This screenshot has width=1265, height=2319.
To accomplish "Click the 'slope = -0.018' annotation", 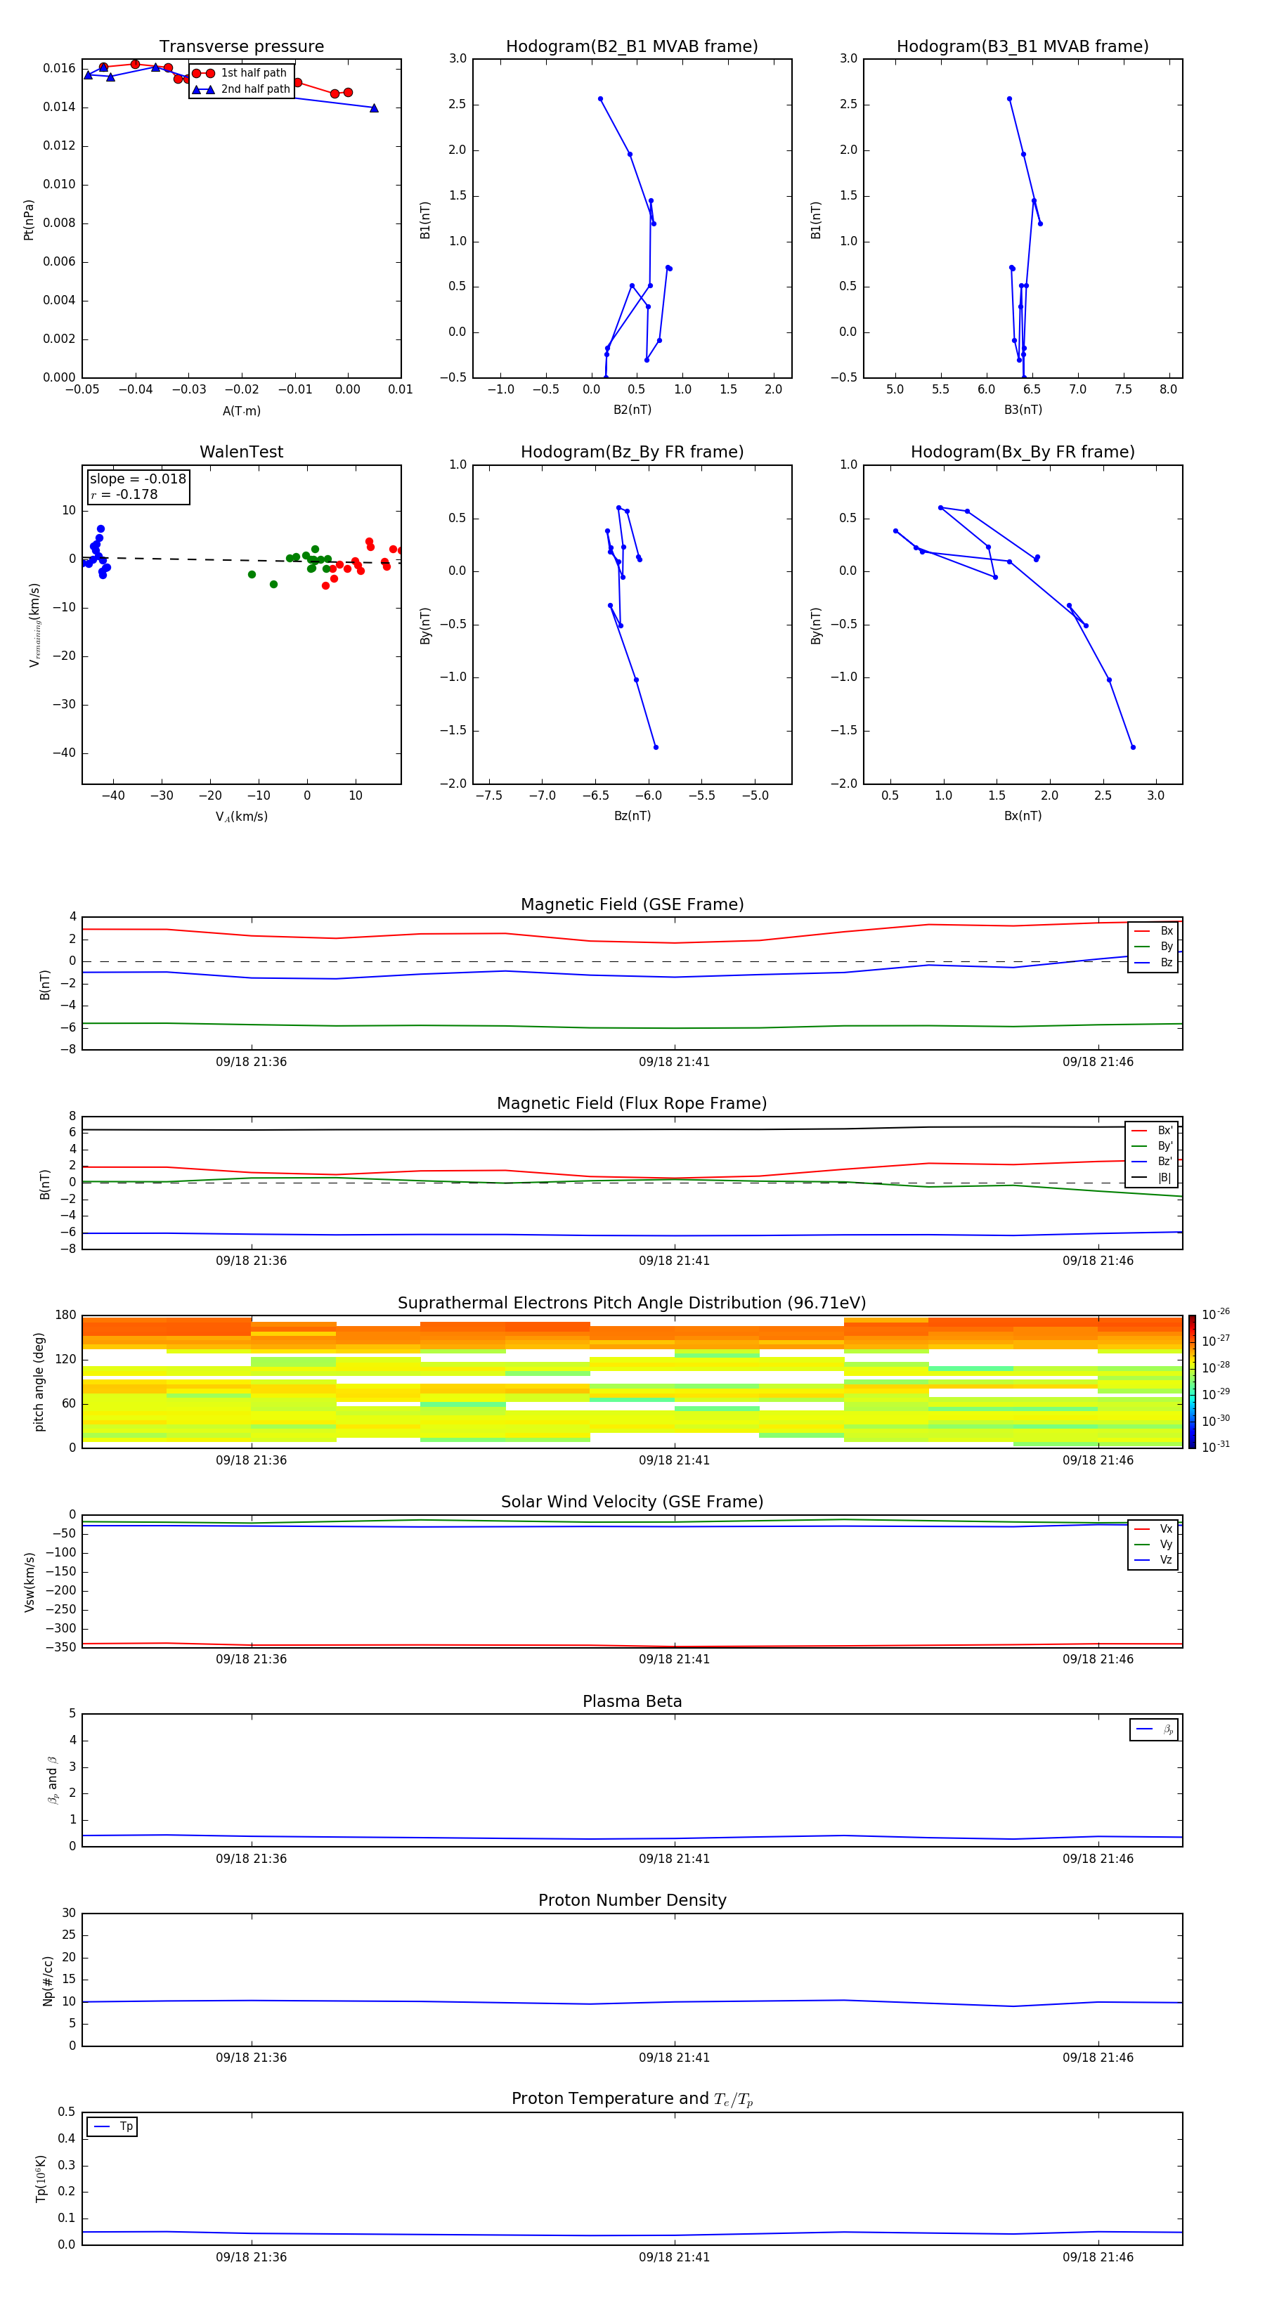I will click(x=138, y=479).
